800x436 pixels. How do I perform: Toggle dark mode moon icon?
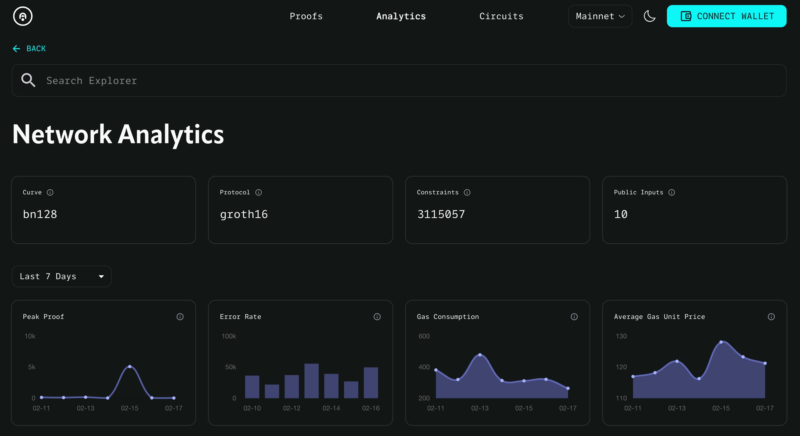click(649, 16)
